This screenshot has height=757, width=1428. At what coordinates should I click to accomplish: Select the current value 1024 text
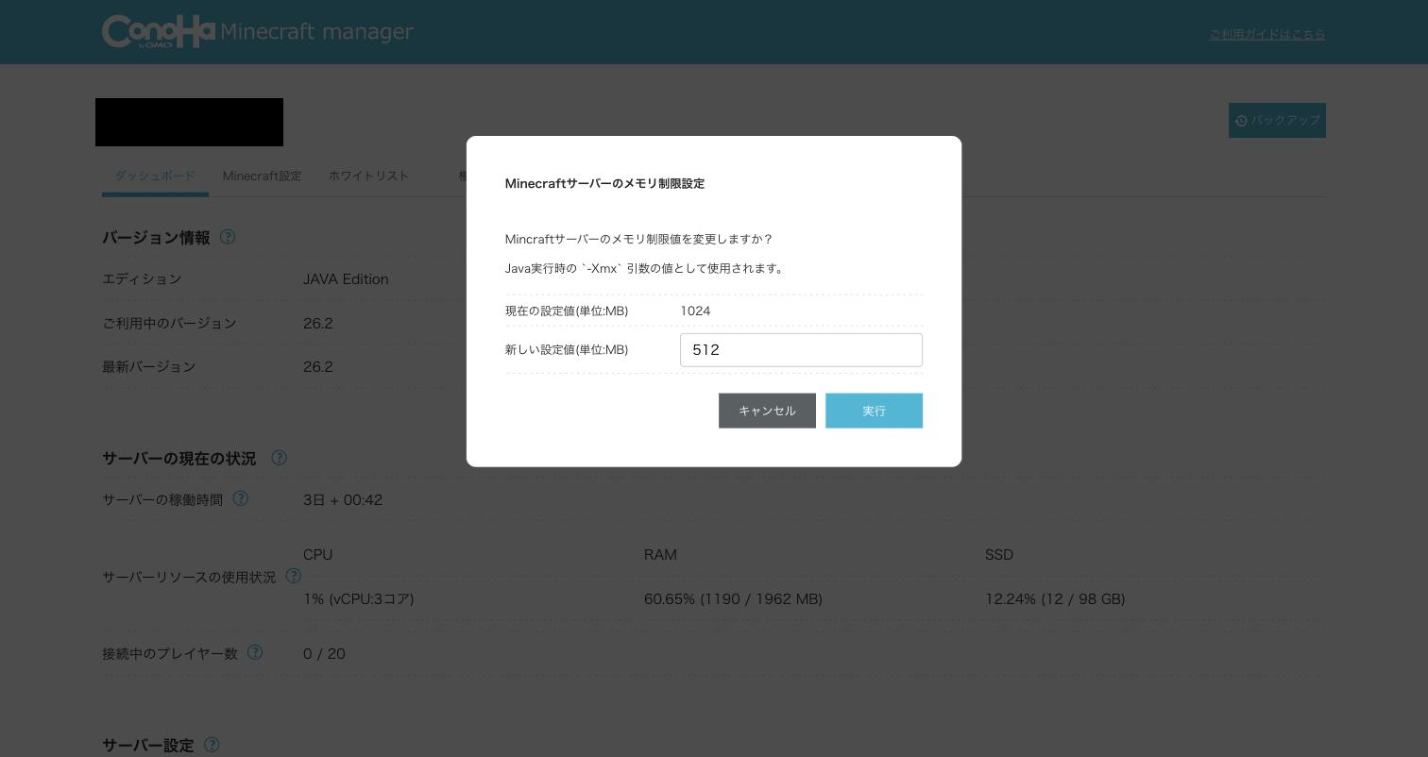click(695, 311)
